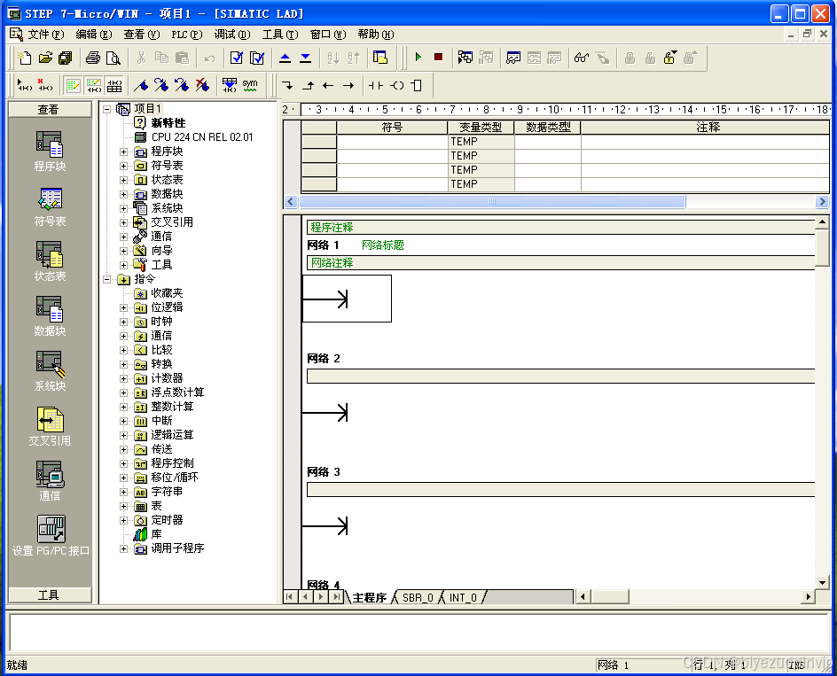837x676 pixels.
Task: Click the editor vertical scroll down arrow
Action: point(822,583)
